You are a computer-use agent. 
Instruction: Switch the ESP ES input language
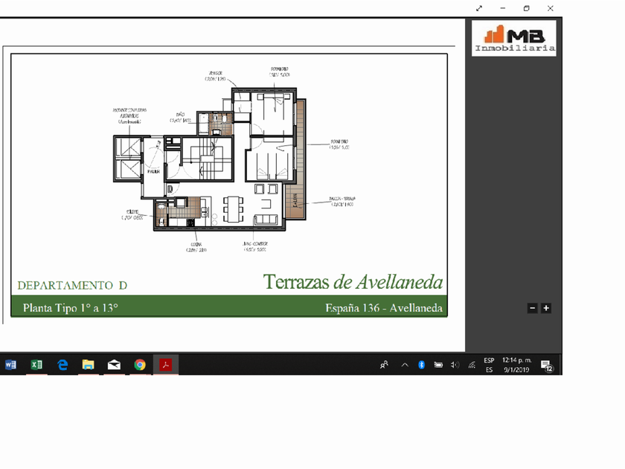click(x=489, y=365)
